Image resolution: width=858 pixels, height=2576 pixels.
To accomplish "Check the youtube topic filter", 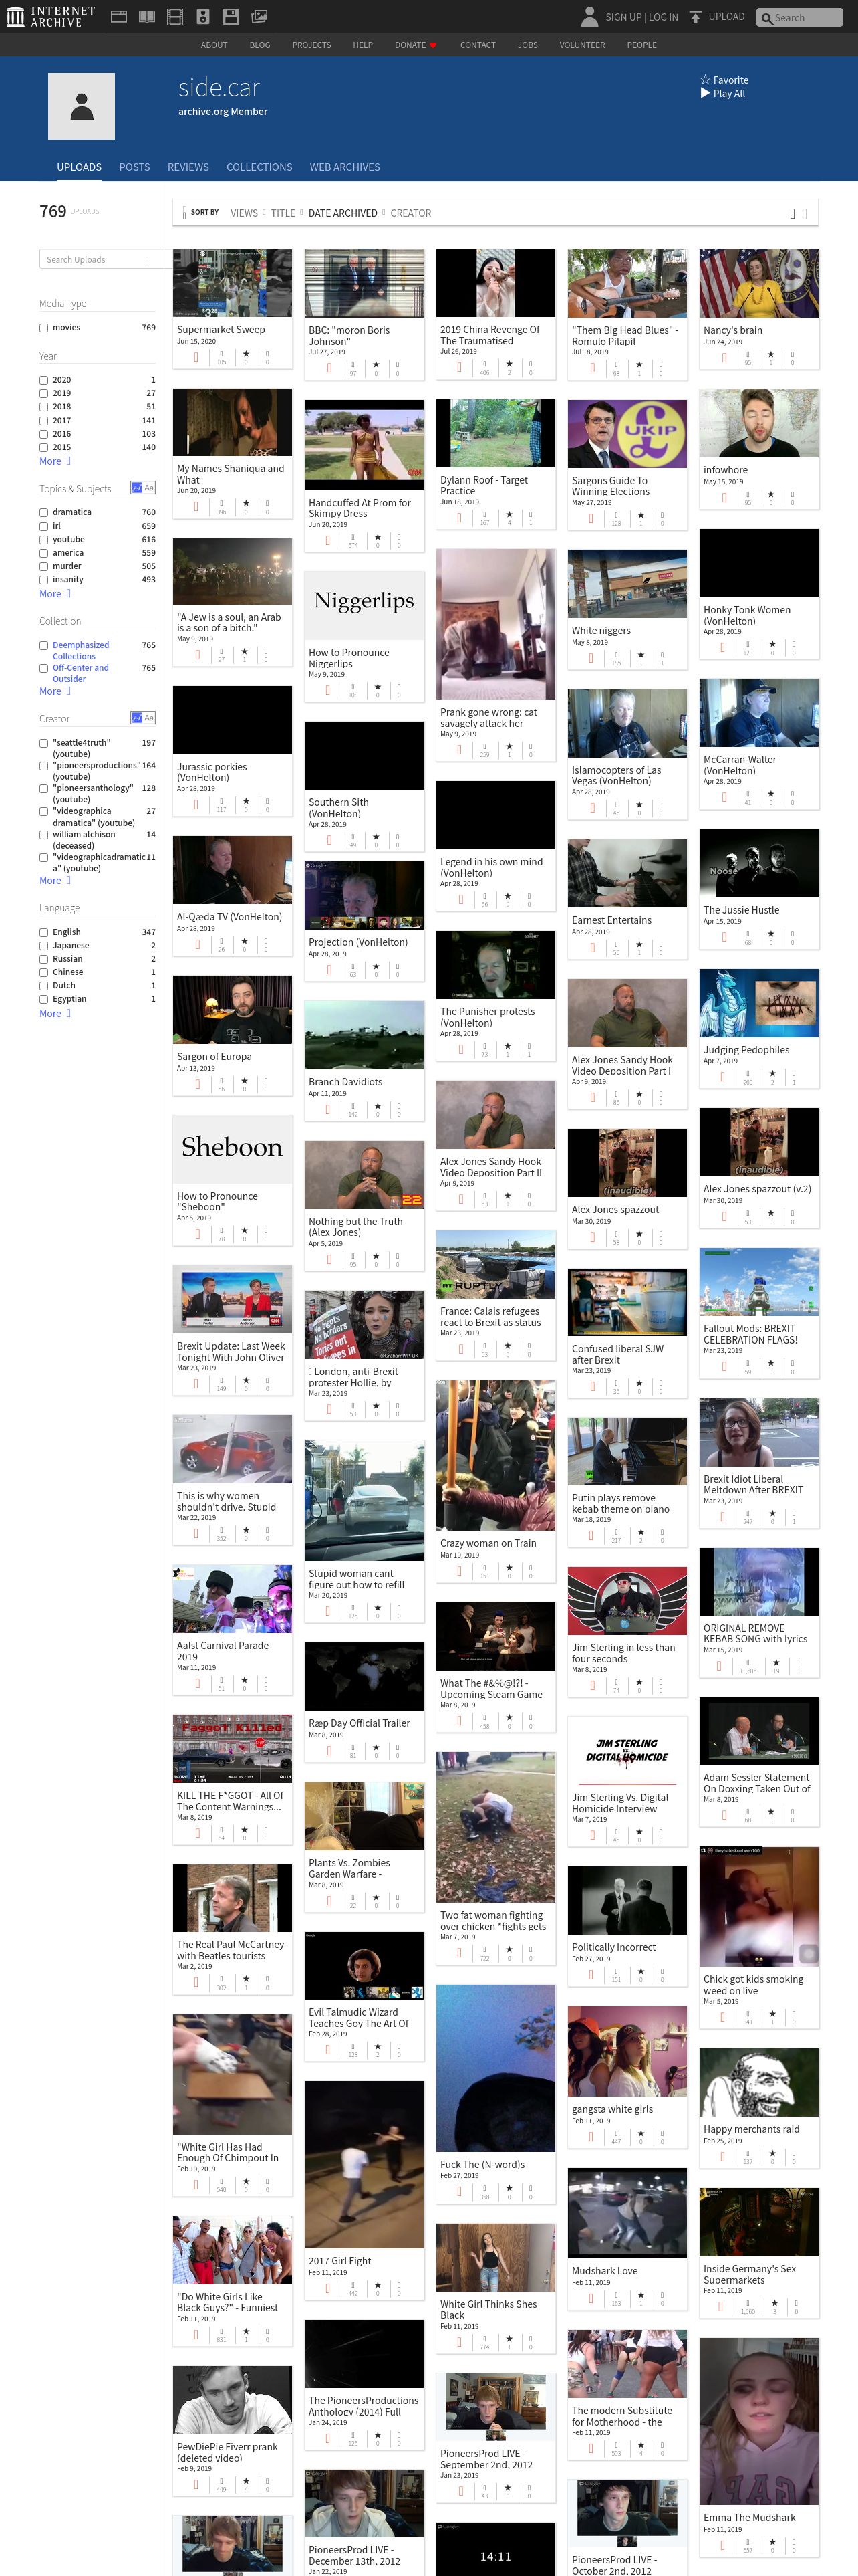I will tap(44, 539).
